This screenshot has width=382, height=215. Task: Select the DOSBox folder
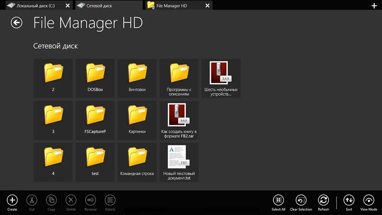pos(95,78)
